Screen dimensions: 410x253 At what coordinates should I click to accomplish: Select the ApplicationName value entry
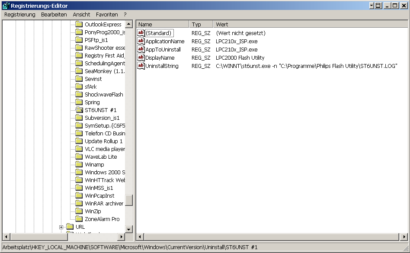[x=165, y=41]
